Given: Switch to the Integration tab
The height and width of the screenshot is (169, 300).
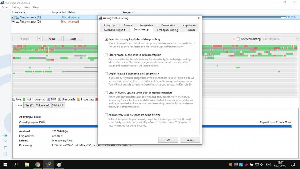Looking at the screenshot, I should pos(147,26).
